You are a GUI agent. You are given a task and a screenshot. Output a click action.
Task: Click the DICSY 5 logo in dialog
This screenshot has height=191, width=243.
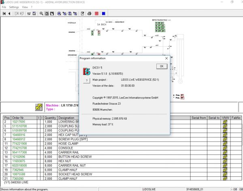click(87, 71)
